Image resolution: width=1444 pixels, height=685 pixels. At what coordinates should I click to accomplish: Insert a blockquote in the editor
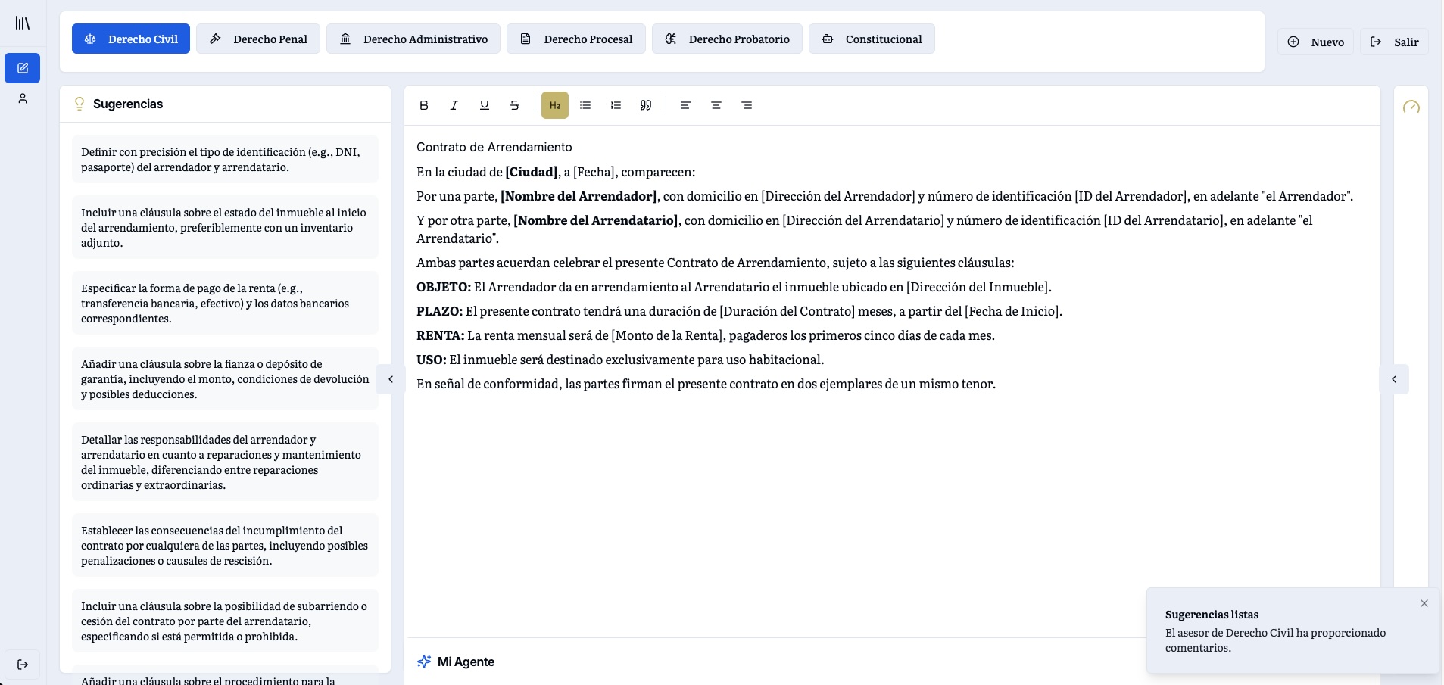tap(645, 105)
